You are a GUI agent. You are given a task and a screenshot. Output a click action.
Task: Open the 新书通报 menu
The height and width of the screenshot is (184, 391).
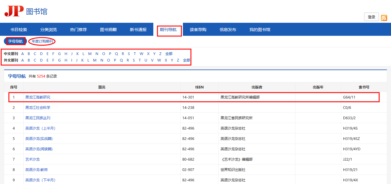(x=138, y=30)
